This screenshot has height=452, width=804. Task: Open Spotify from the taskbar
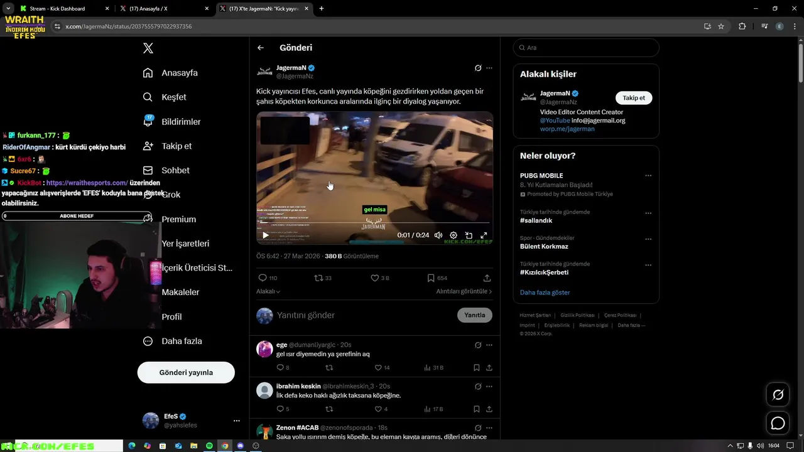[x=209, y=446]
